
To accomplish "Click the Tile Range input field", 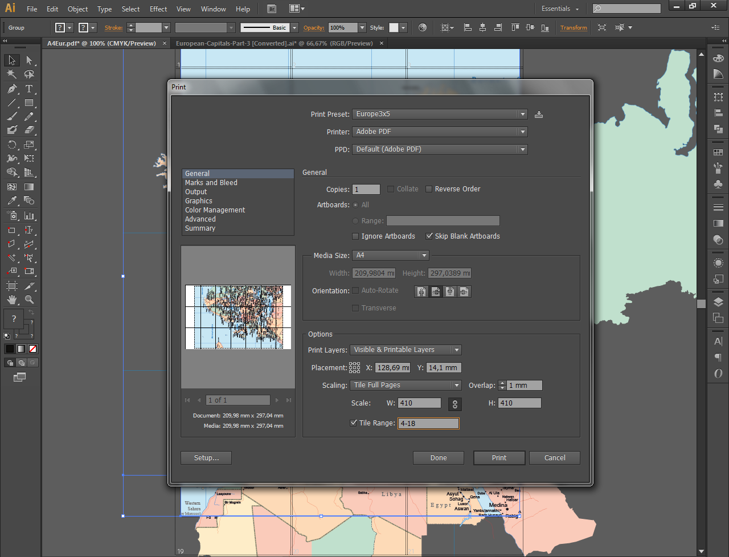I will click(x=429, y=423).
